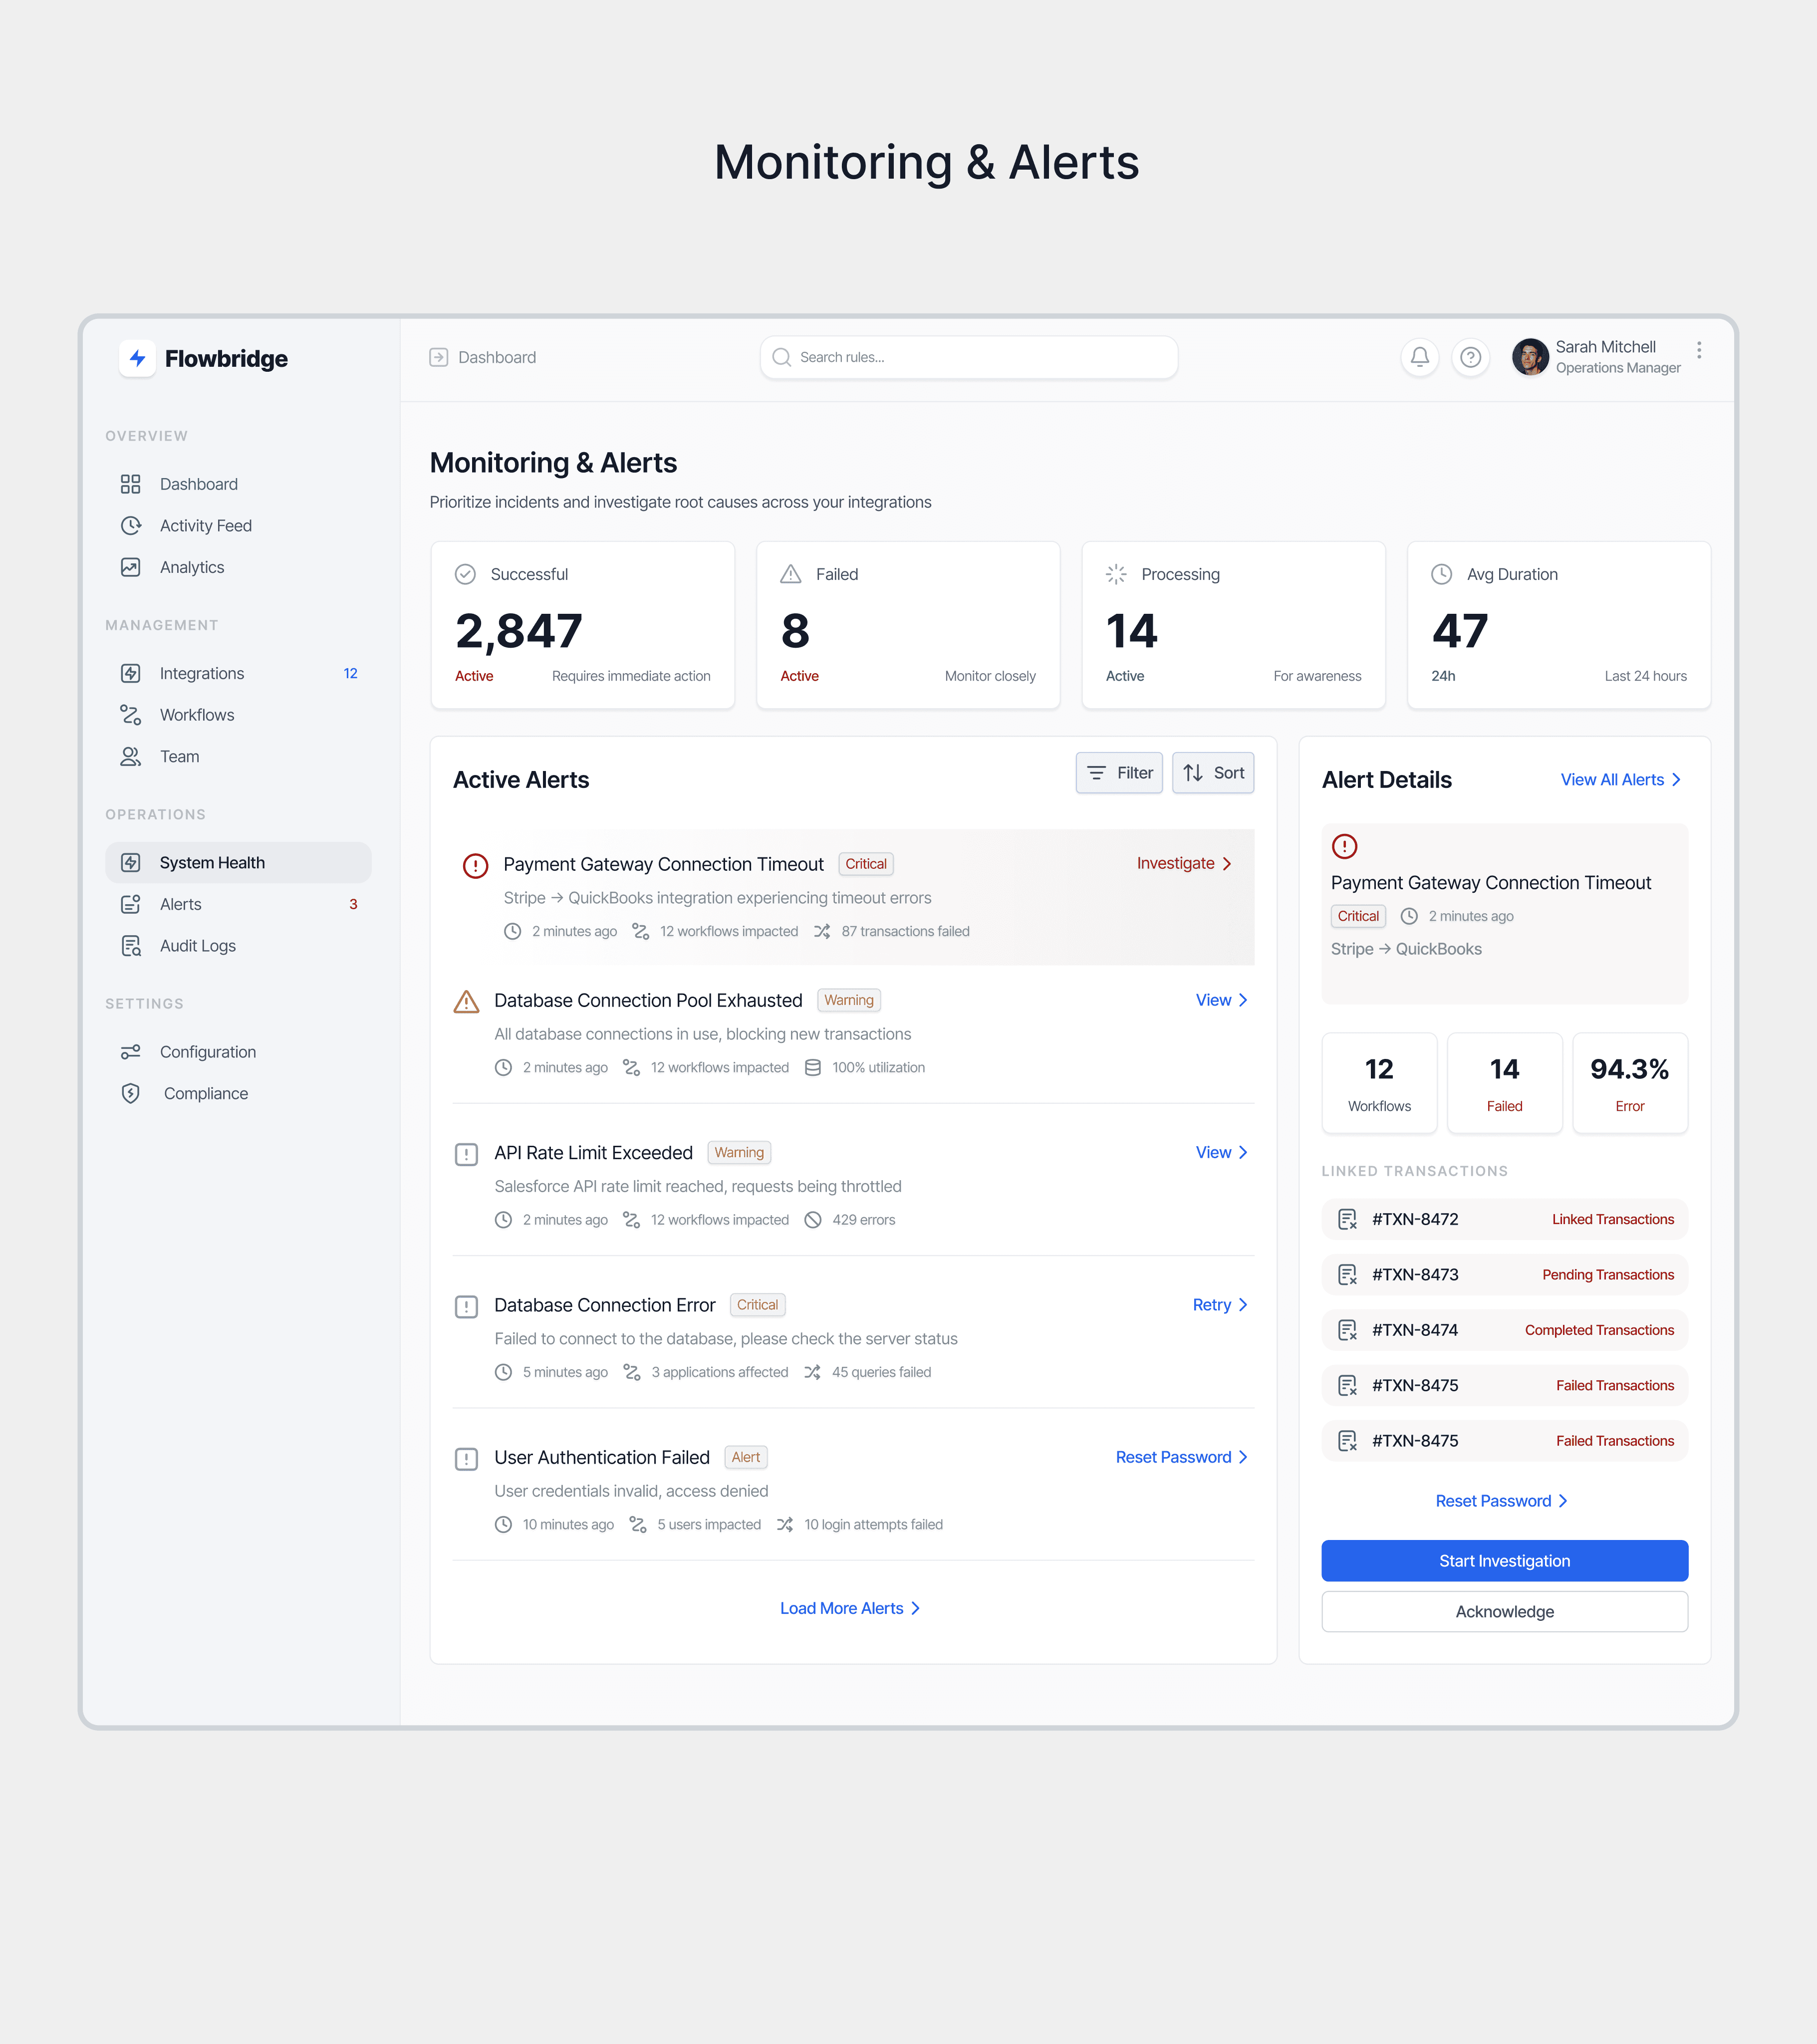Click the Flowbridge lightning logo icon

[x=137, y=358]
